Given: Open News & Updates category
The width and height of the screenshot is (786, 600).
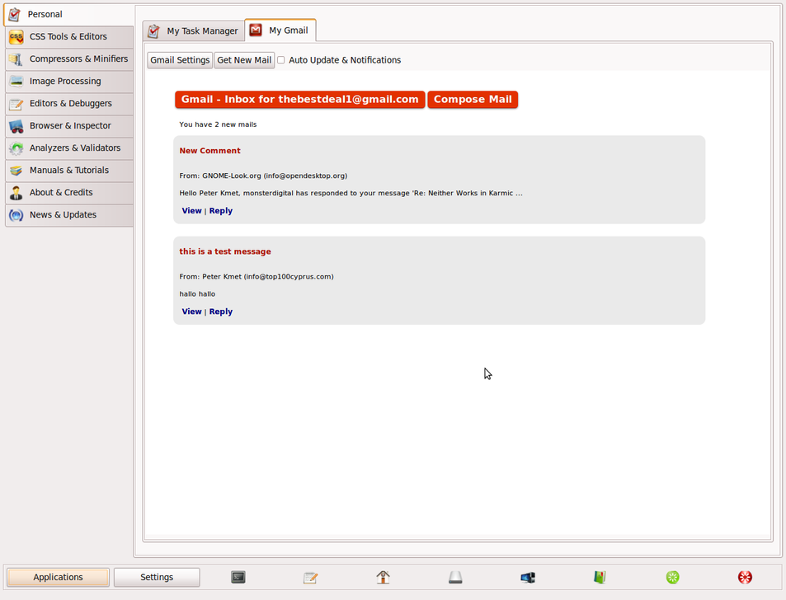Looking at the screenshot, I should [69, 215].
